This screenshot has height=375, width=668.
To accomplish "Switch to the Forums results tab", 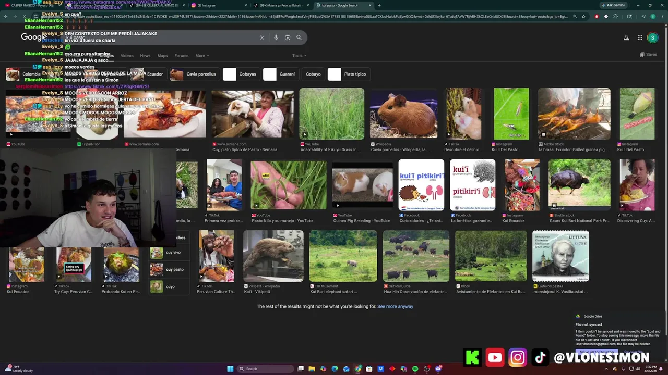I will 181,56.
